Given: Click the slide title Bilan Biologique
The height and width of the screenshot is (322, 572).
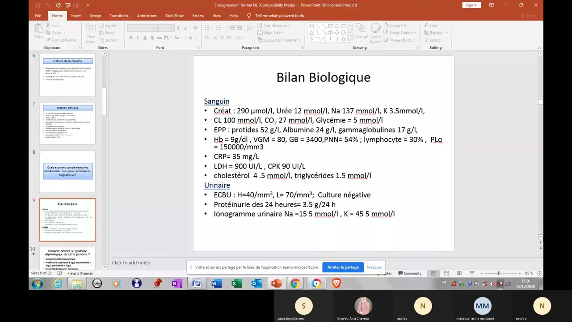Looking at the screenshot, I should pyautogui.click(x=324, y=77).
